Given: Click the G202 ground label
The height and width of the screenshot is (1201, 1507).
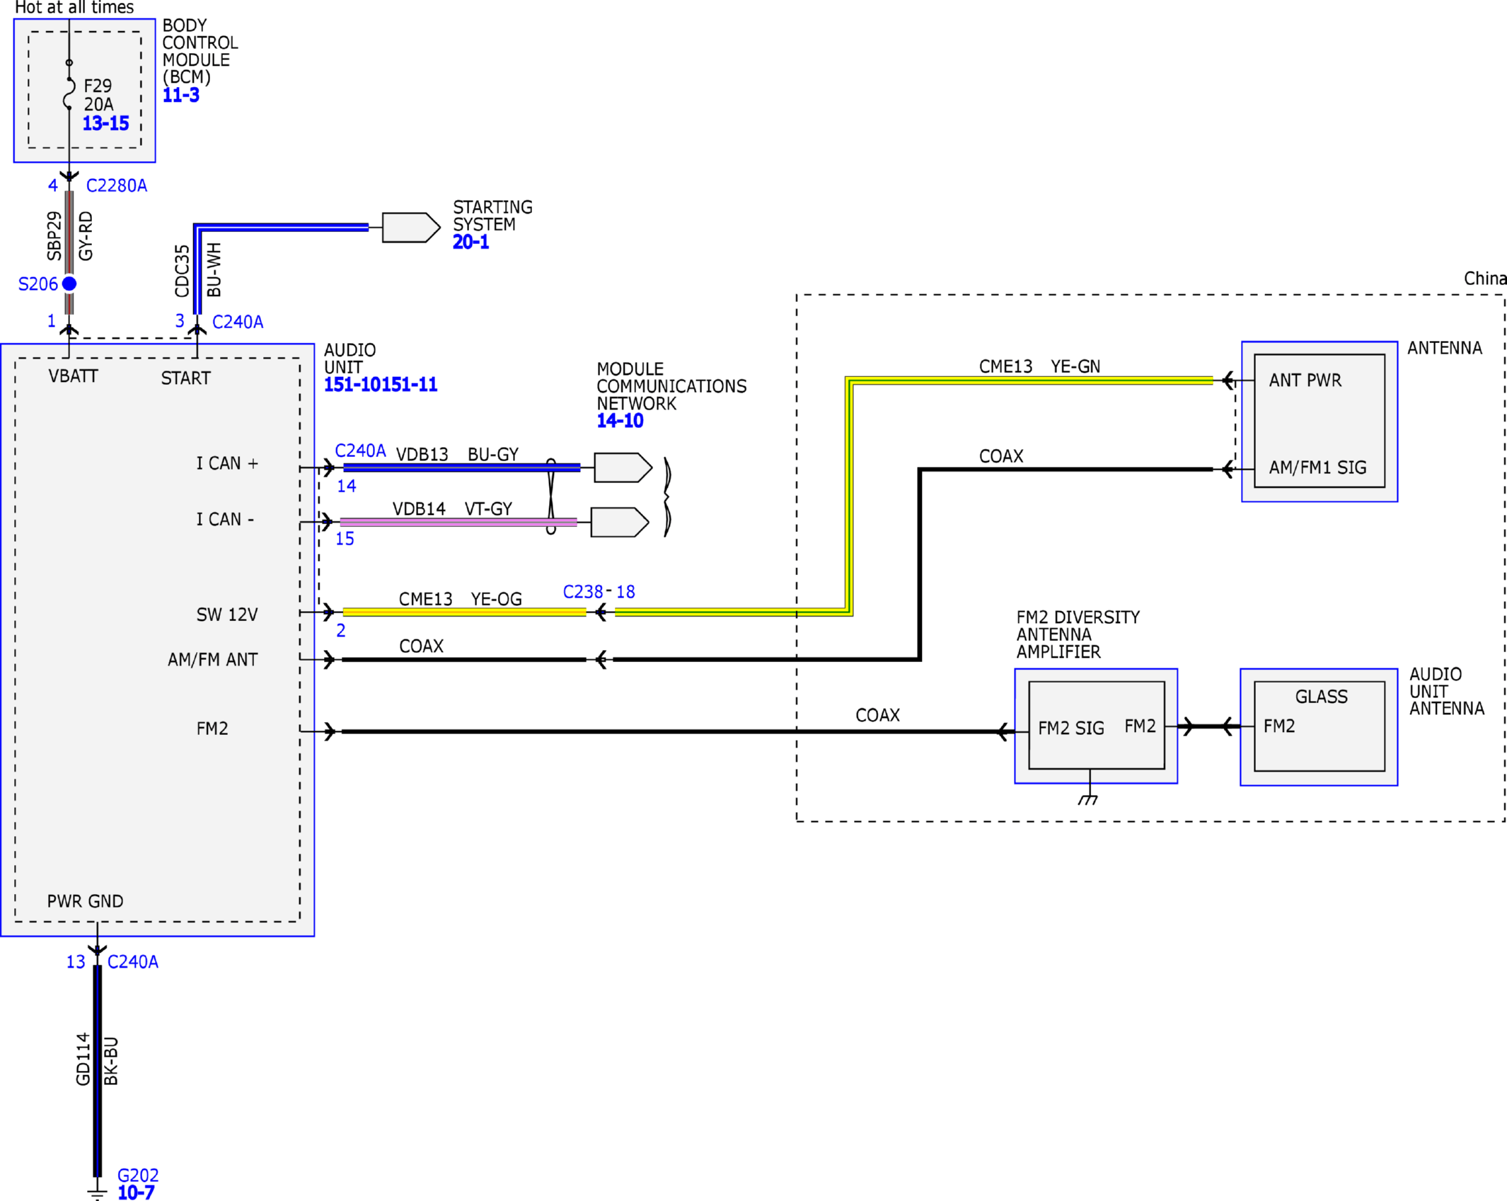Looking at the screenshot, I should point(138,1176).
